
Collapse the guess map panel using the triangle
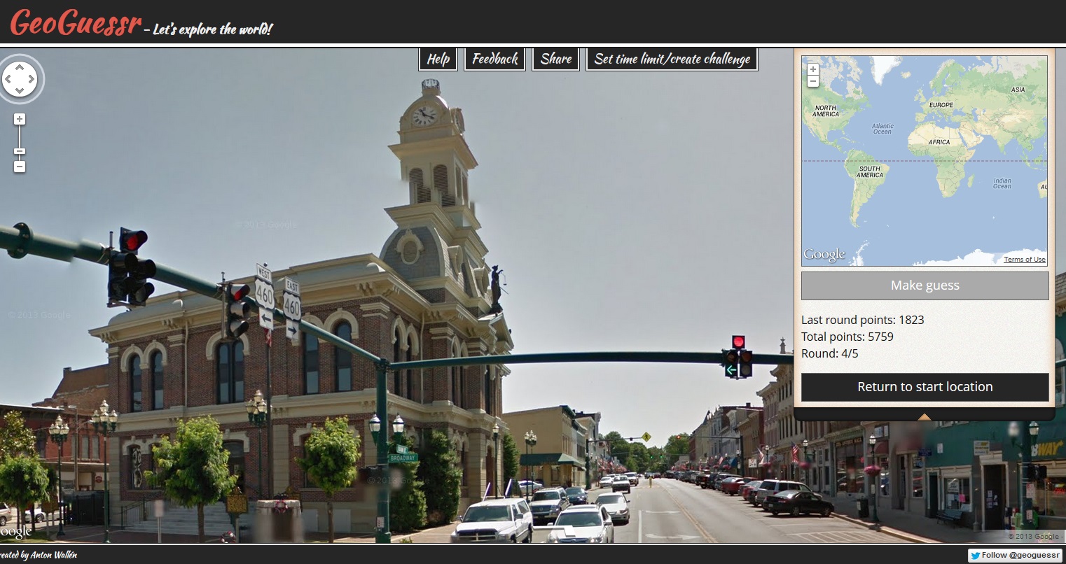click(924, 417)
